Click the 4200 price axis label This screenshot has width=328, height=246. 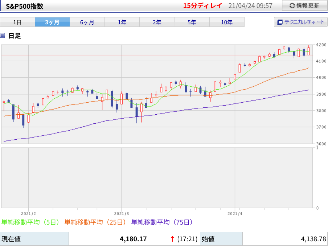coord(321,45)
